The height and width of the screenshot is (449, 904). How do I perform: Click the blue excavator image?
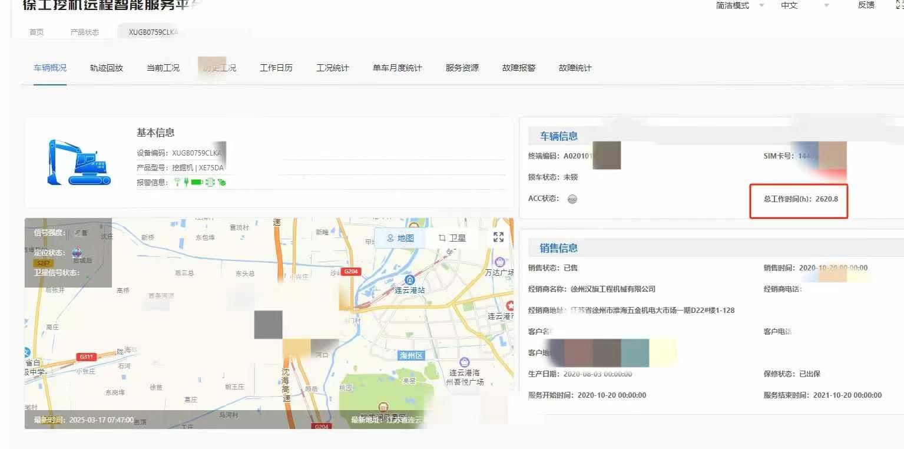pyautogui.click(x=79, y=163)
